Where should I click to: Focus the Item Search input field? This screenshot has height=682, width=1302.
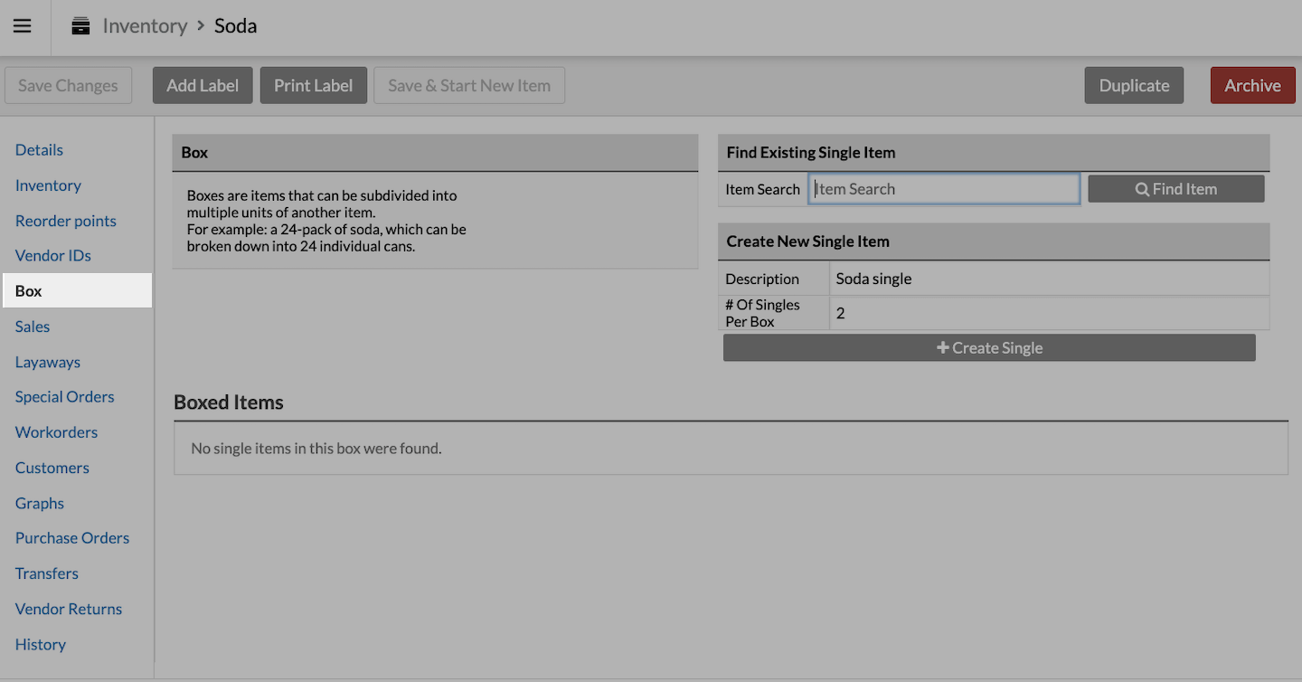point(944,189)
